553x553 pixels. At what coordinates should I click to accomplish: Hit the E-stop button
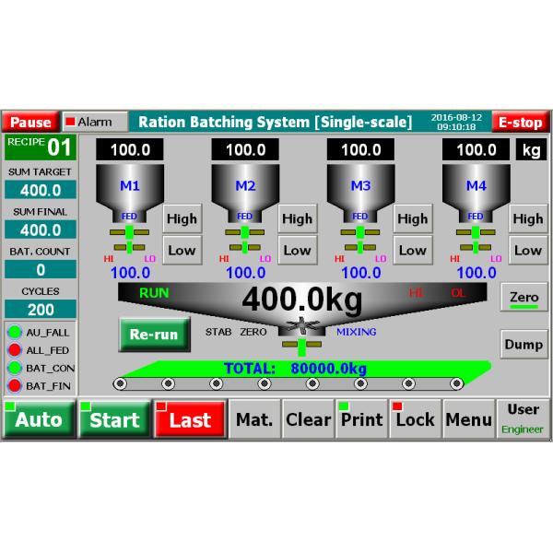point(520,122)
